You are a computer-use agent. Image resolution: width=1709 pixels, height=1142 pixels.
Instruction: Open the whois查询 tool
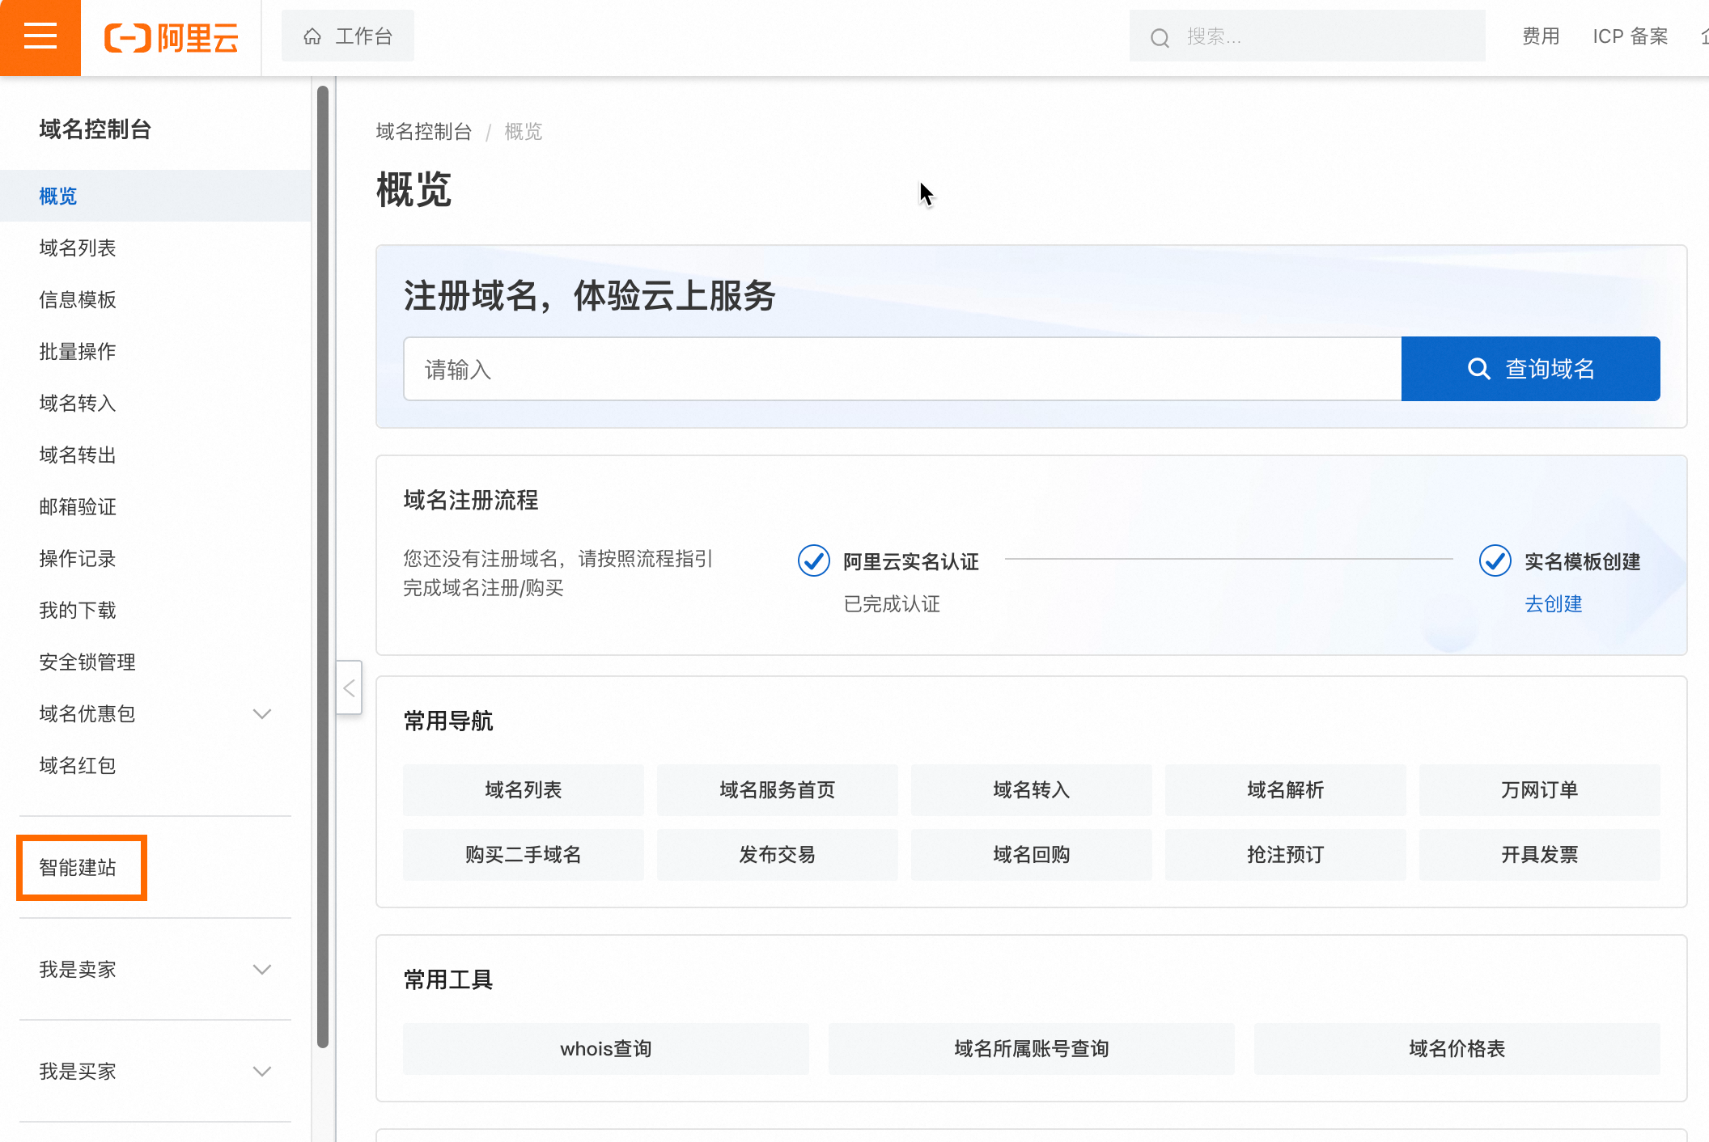point(606,1048)
